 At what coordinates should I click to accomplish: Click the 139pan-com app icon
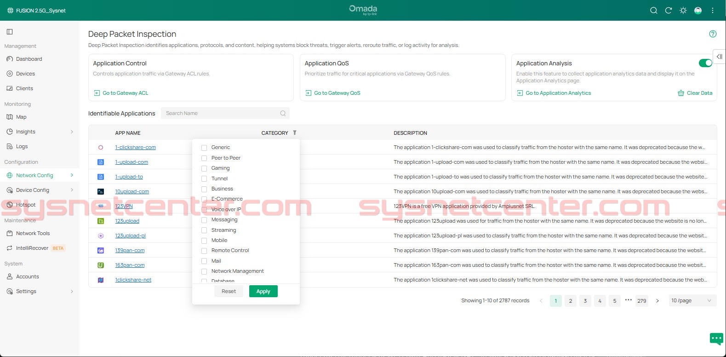click(x=101, y=250)
